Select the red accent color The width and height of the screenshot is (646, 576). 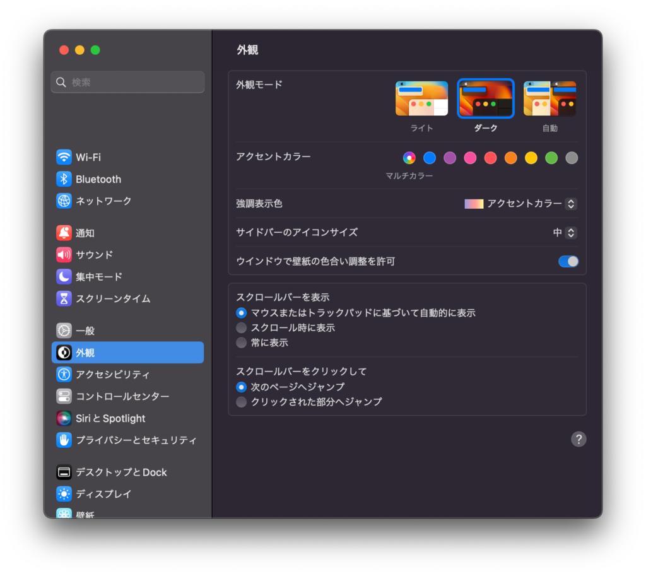(x=490, y=158)
